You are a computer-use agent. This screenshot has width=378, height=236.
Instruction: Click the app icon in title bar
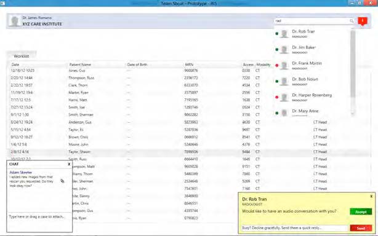[x=2, y=3]
